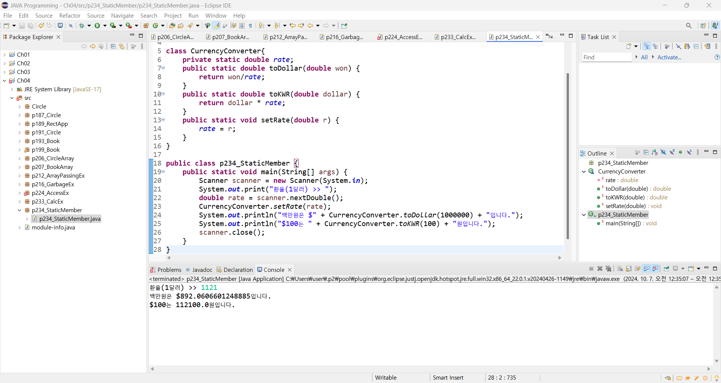Click Synchronize Changed icon in Task List

point(707,46)
